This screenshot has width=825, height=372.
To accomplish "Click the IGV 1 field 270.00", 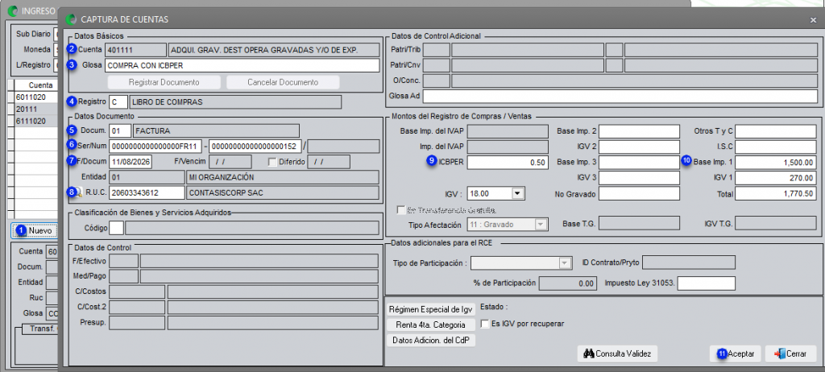I will point(776,178).
